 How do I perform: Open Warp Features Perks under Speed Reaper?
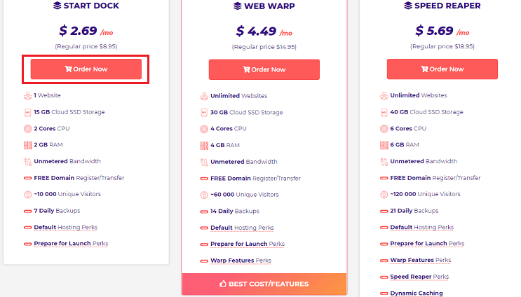[x=420, y=260]
